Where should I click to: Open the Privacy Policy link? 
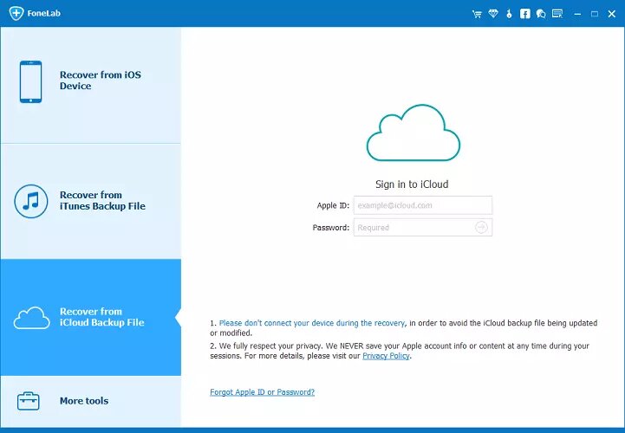[386, 356]
